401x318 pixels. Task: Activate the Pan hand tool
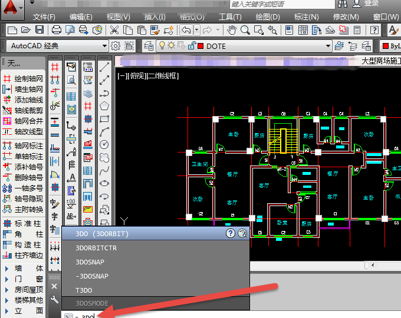(232, 30)
